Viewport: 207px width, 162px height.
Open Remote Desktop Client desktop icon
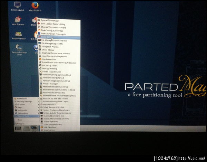[19, 50]
